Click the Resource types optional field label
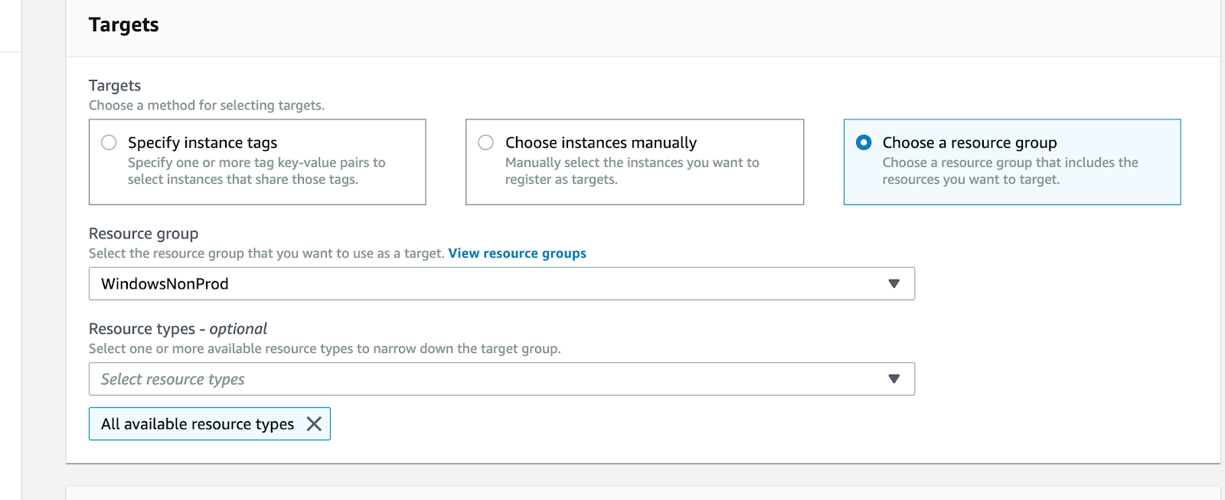This screenshot has height=500, width=1225. [178, 328]
